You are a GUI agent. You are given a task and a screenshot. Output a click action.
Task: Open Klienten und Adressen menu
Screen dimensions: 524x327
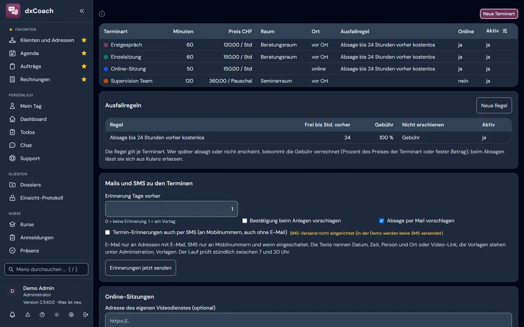point(47,40)
